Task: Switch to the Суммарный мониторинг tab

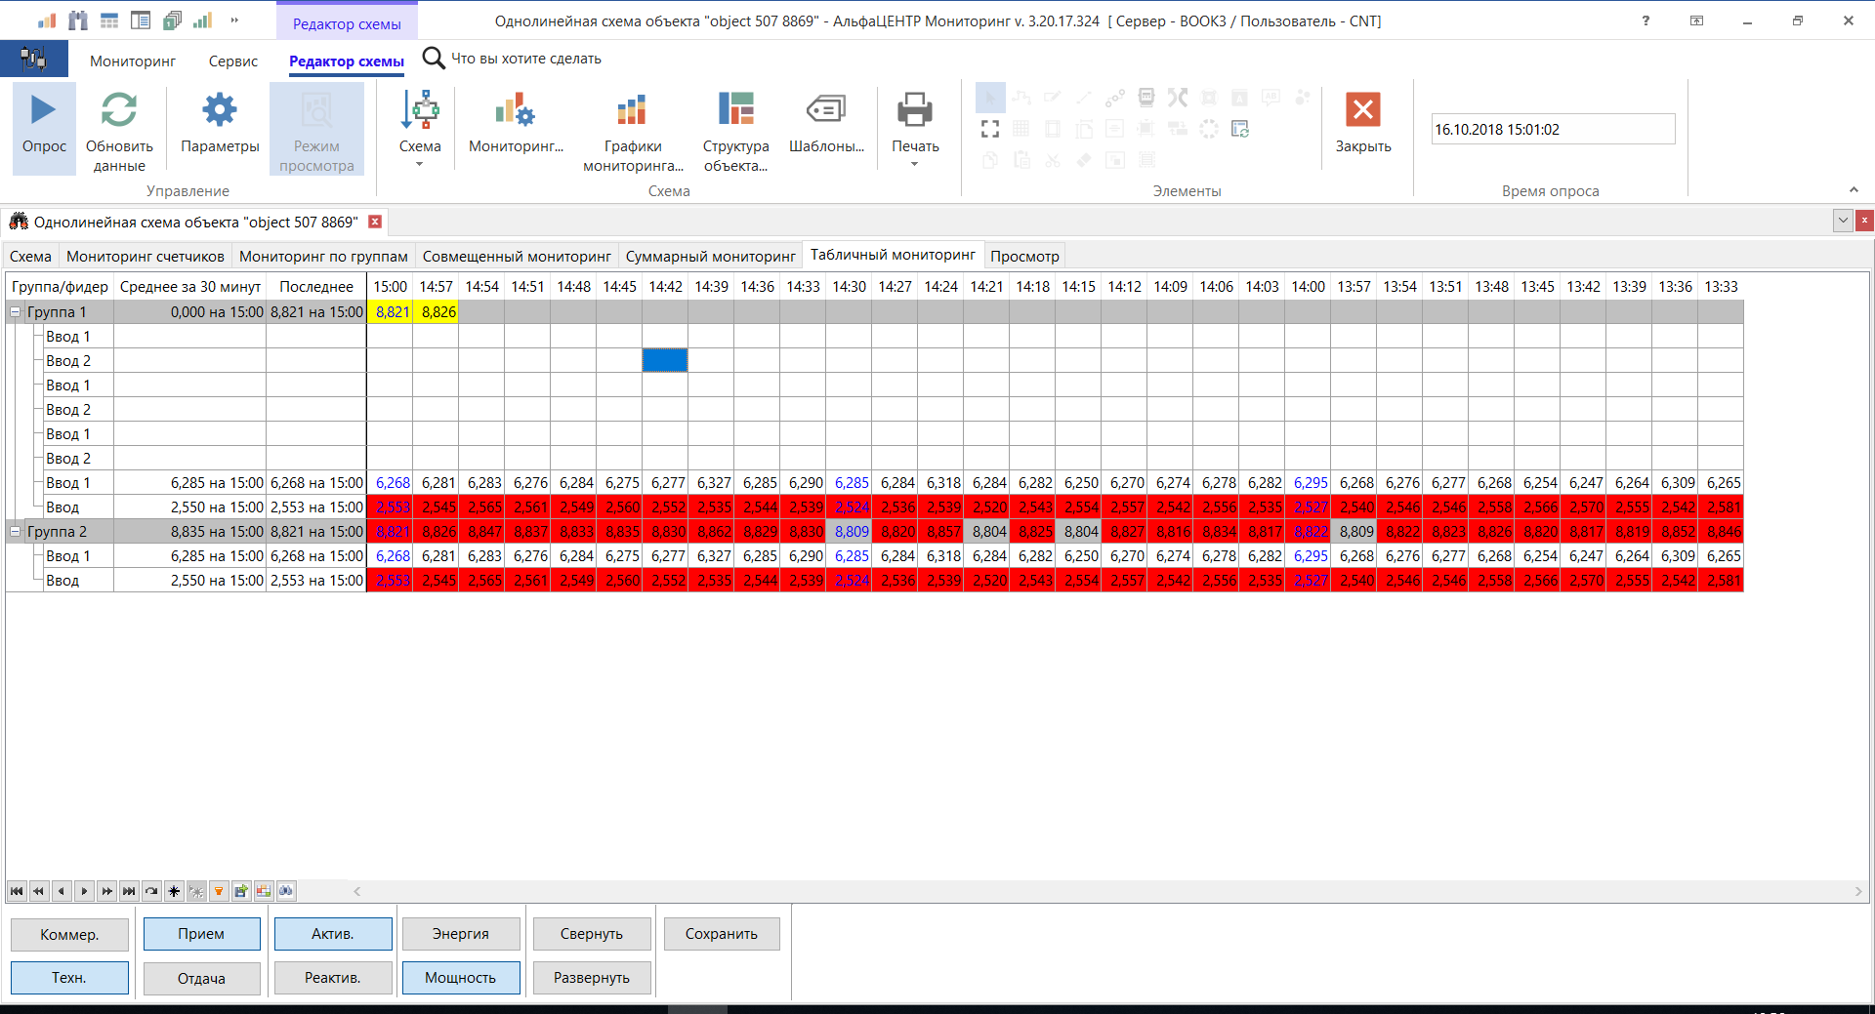Action: 710,256
